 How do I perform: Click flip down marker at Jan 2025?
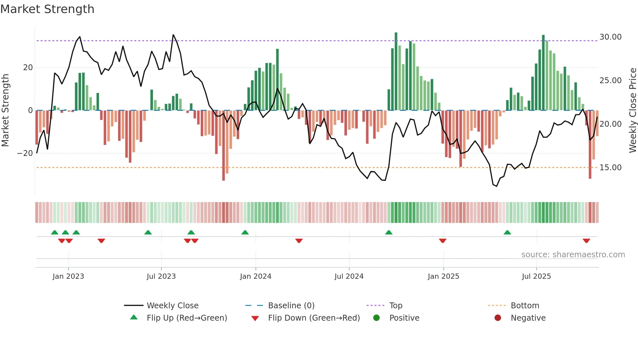click(442, 241)
